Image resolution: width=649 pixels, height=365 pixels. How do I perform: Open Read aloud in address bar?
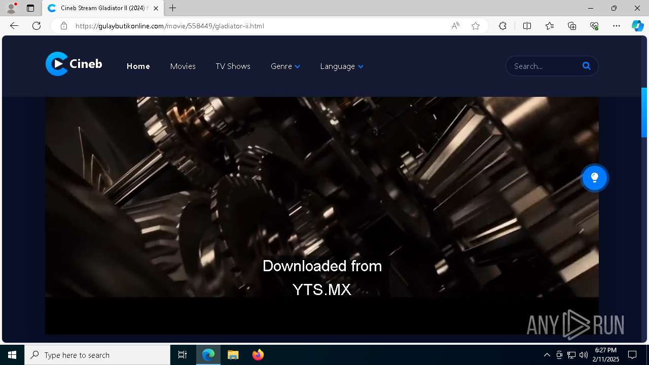[455, 26]
